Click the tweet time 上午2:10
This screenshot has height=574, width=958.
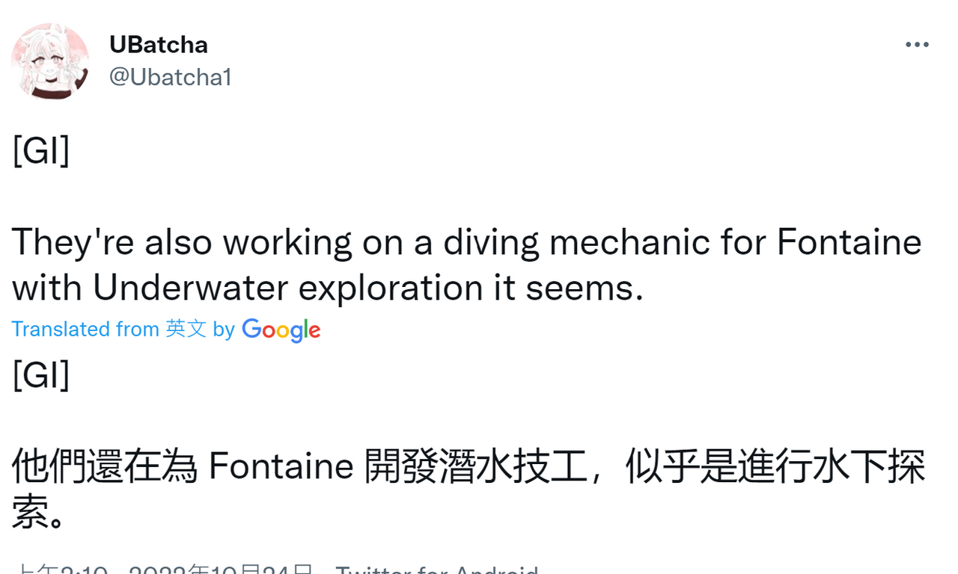[61, 569]
